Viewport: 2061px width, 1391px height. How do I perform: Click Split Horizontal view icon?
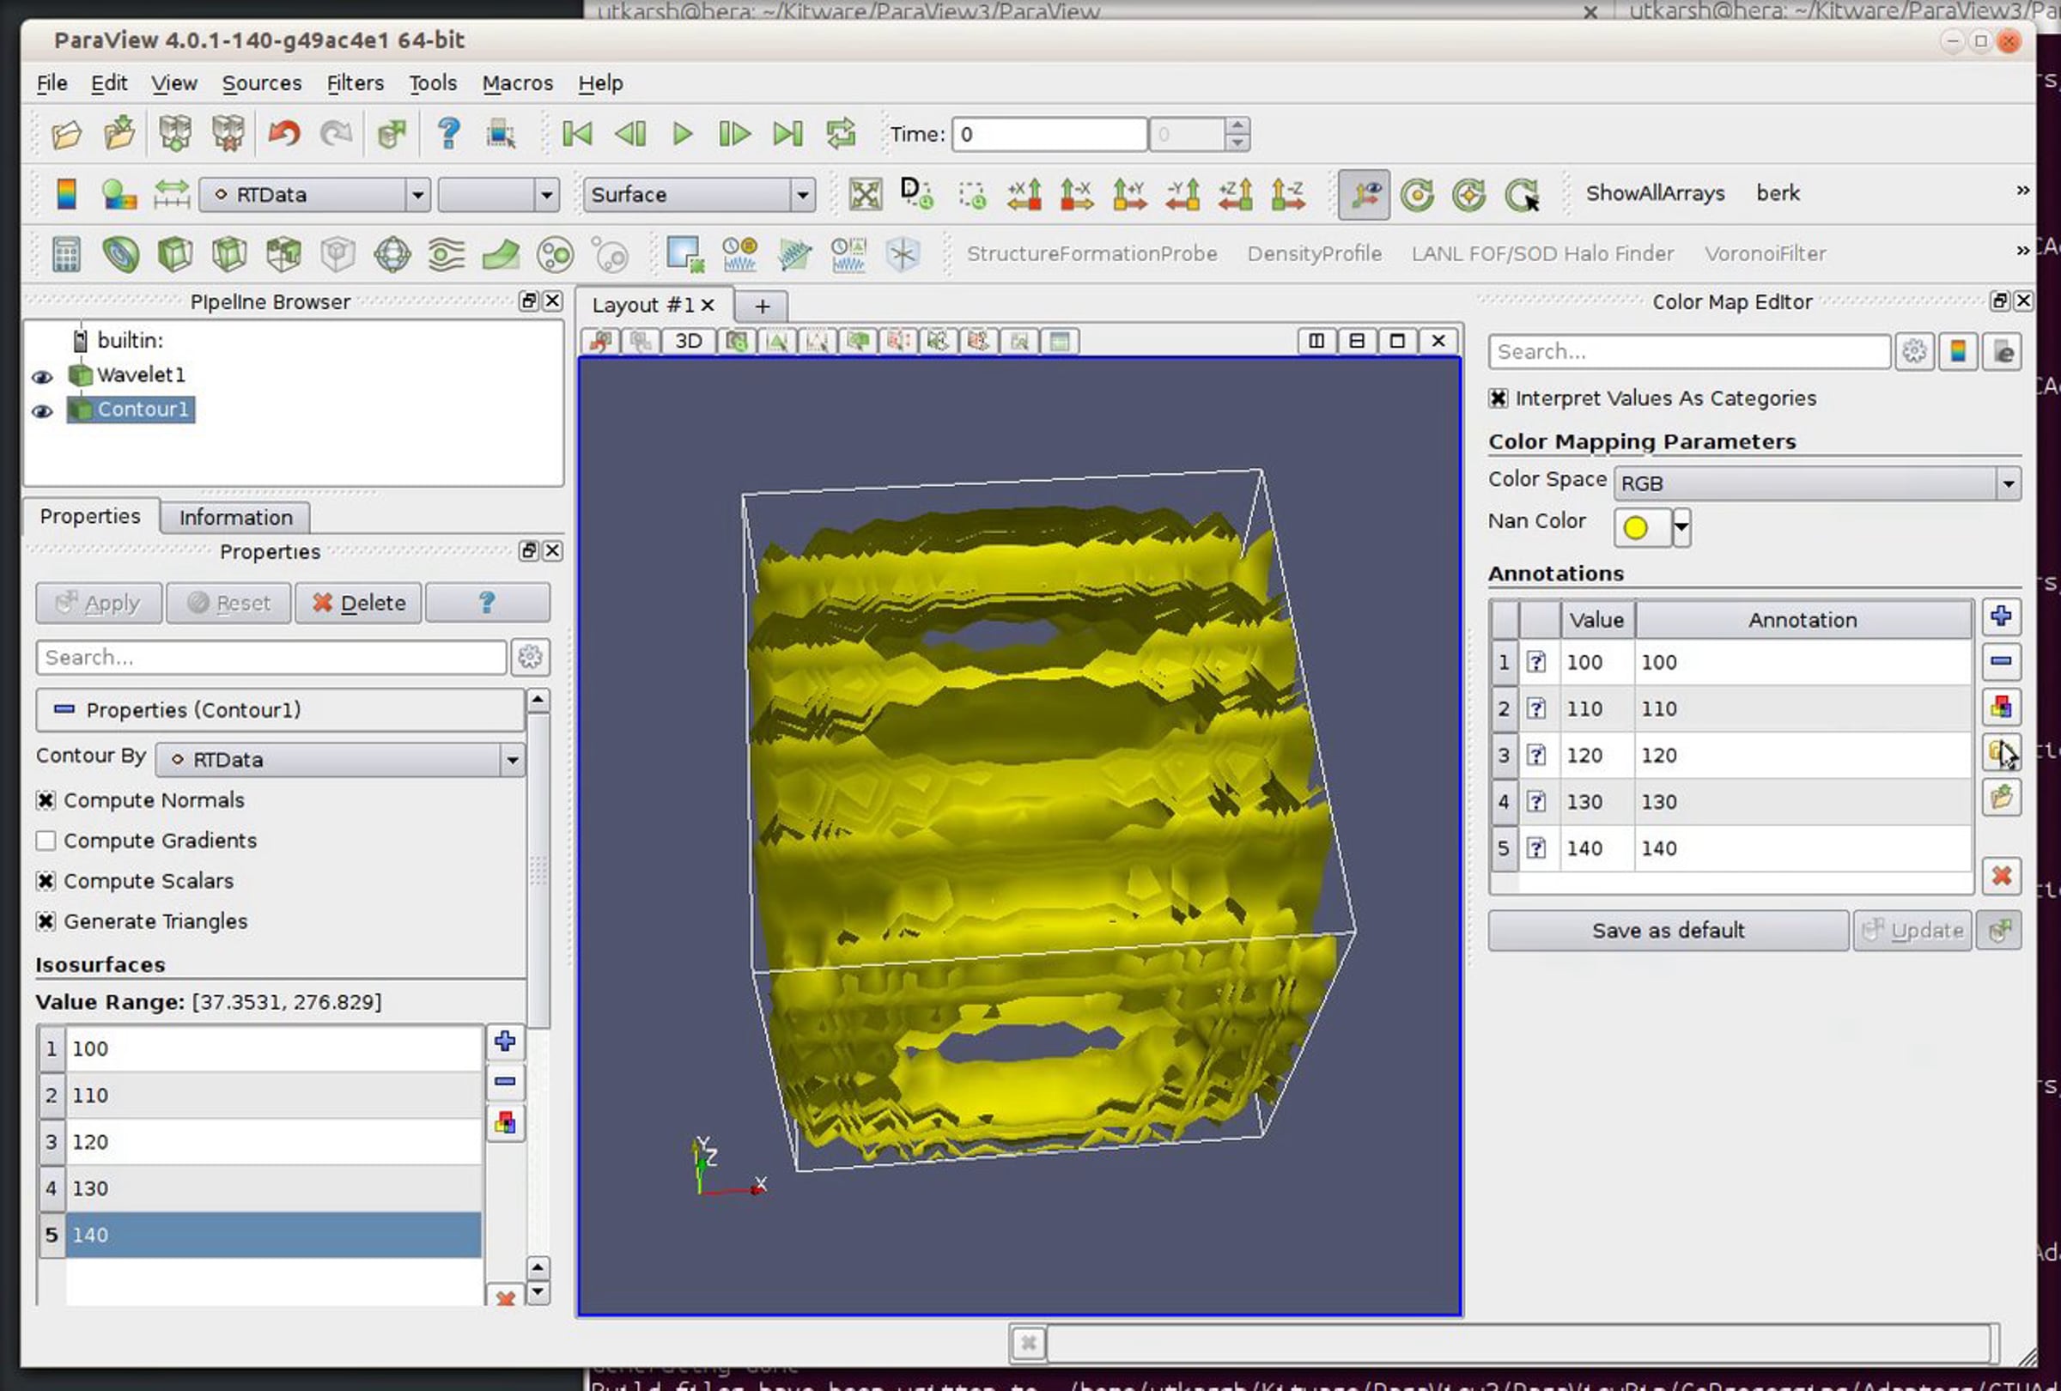(x=1316, y=342)
